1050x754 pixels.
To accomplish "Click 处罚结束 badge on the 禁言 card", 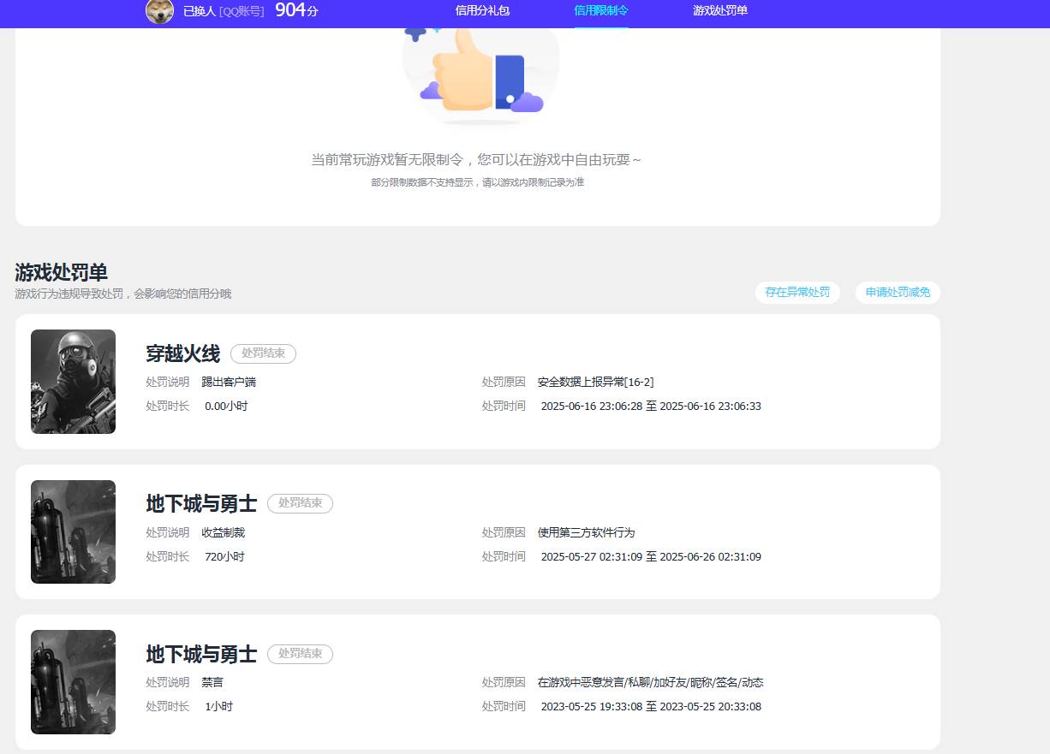I will pos(300,654).
